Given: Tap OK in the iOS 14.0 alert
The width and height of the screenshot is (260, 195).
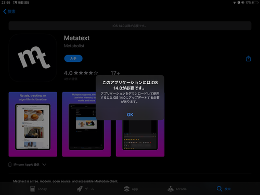Looking at the screenshot, I should point(130,114).
